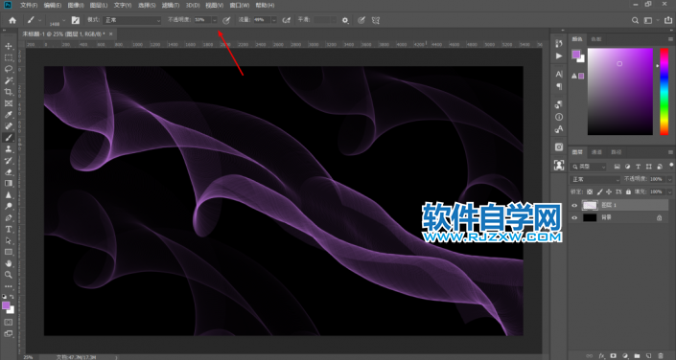Select the Crop tool
The width and height of the screenshot is (676, 360).
9,92
